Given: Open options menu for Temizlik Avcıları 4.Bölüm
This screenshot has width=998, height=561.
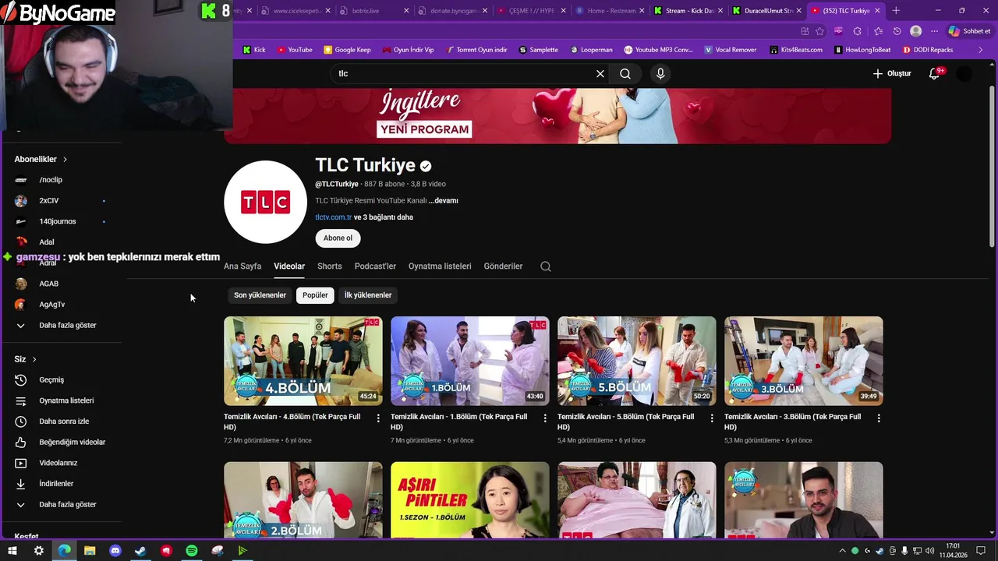Looking at the screenshot, I should pyautogui.click(x=378, y=418).
